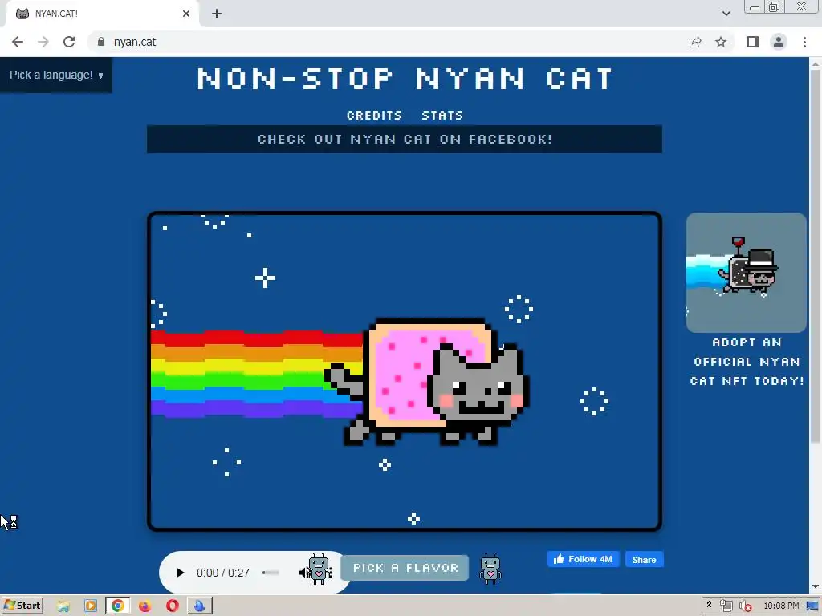The width and height of the screenshot is (822, 616).
Task: Toggle the browser side panel
Action: click(x=753, y=42)
